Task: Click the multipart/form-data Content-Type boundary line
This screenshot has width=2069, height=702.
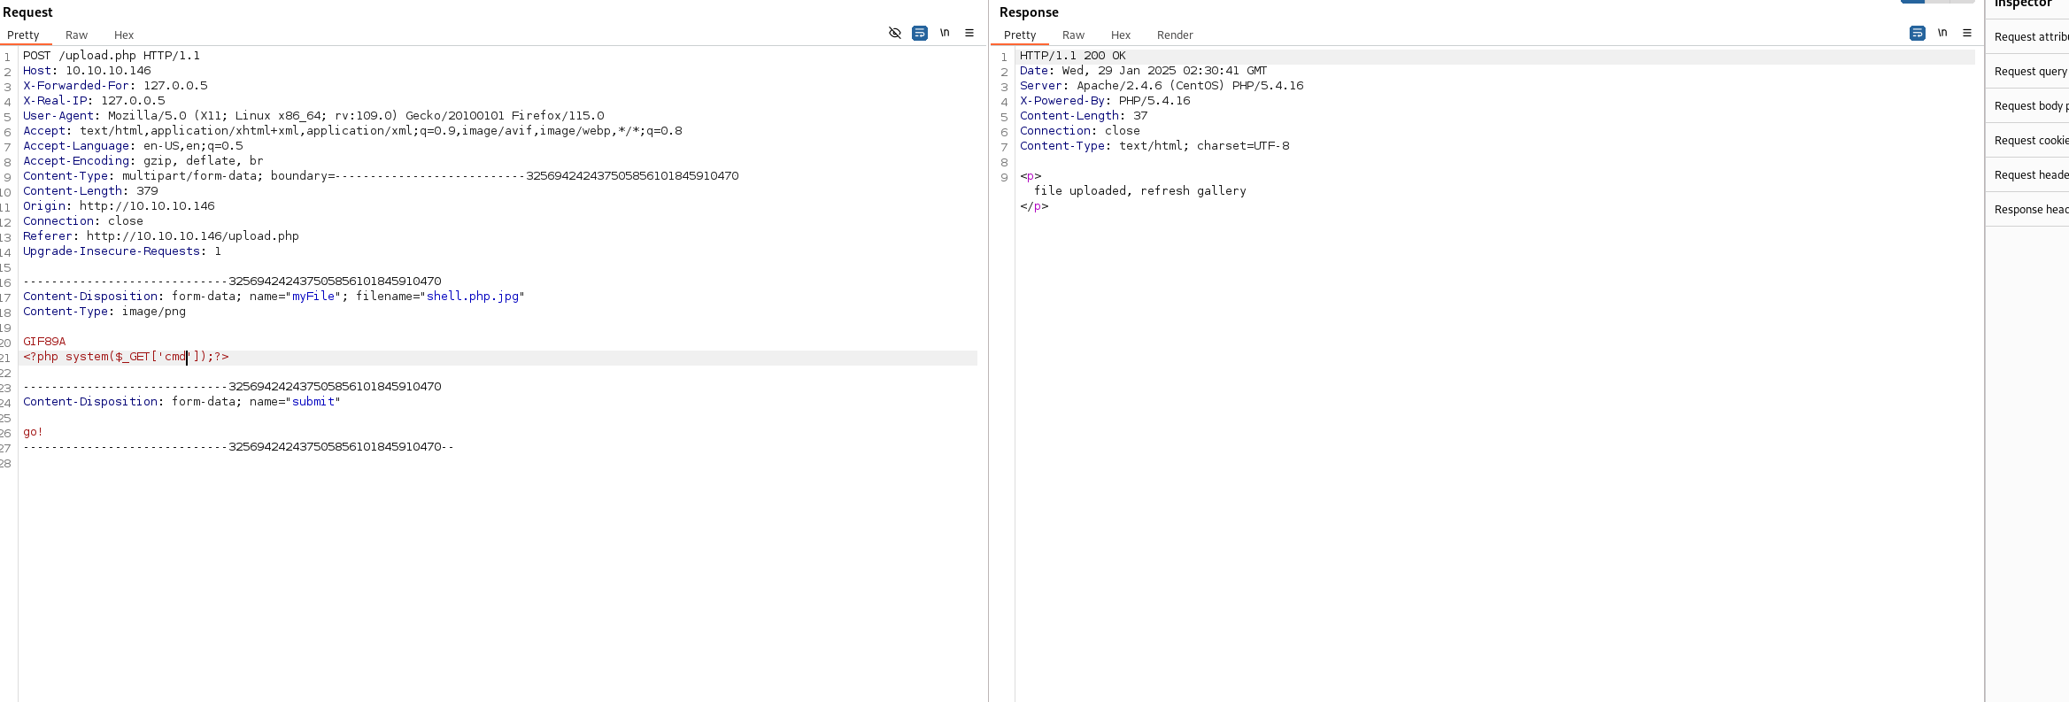Action: 381,176
